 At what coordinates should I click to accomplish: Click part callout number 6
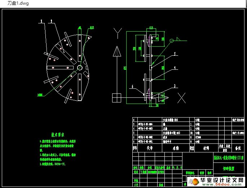[132, 87]
